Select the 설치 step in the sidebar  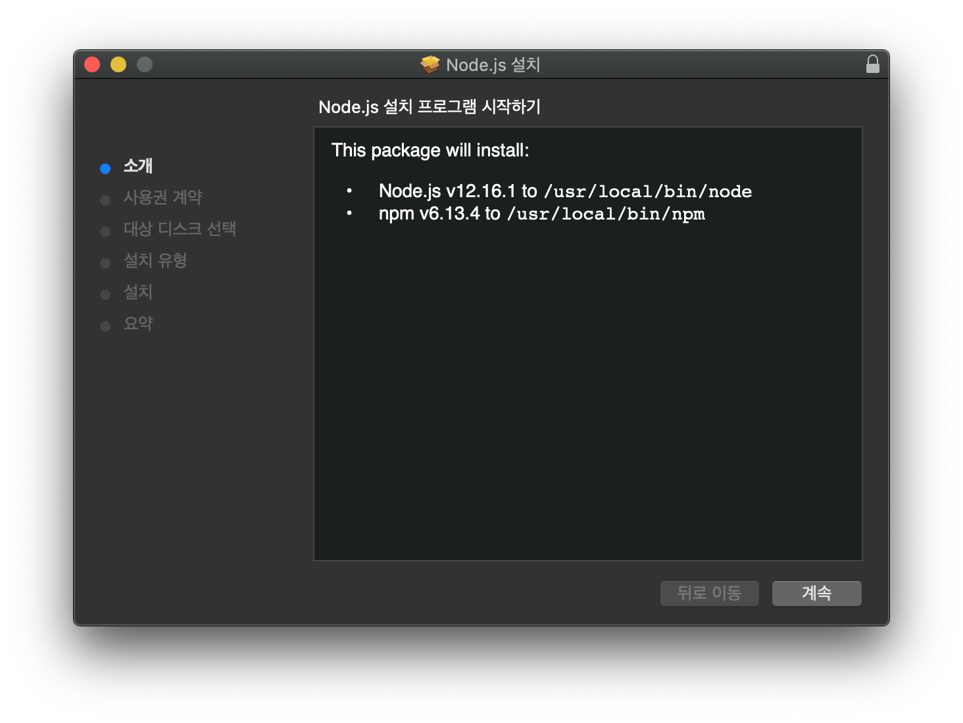pos(138,292)
